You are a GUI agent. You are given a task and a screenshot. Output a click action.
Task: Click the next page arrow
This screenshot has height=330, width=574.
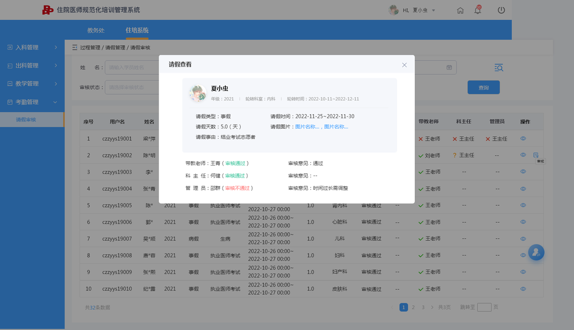pos(432,307)
